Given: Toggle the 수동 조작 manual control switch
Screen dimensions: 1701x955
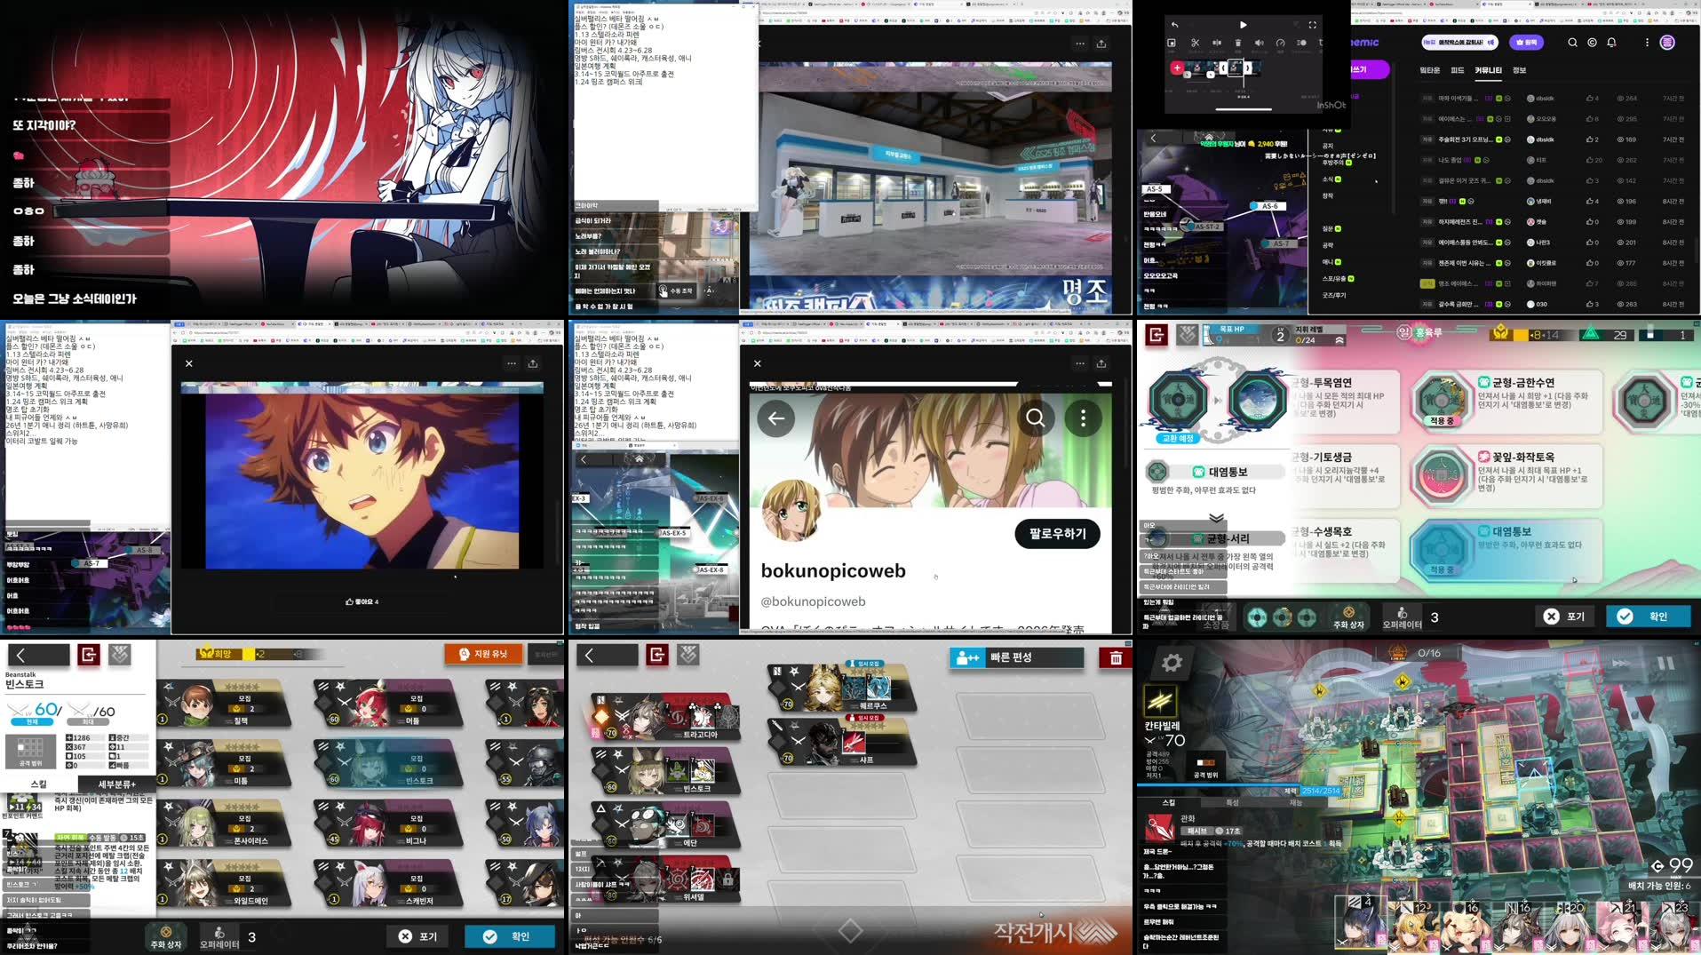Looking at the screenshot, I should tap(677, 292).
